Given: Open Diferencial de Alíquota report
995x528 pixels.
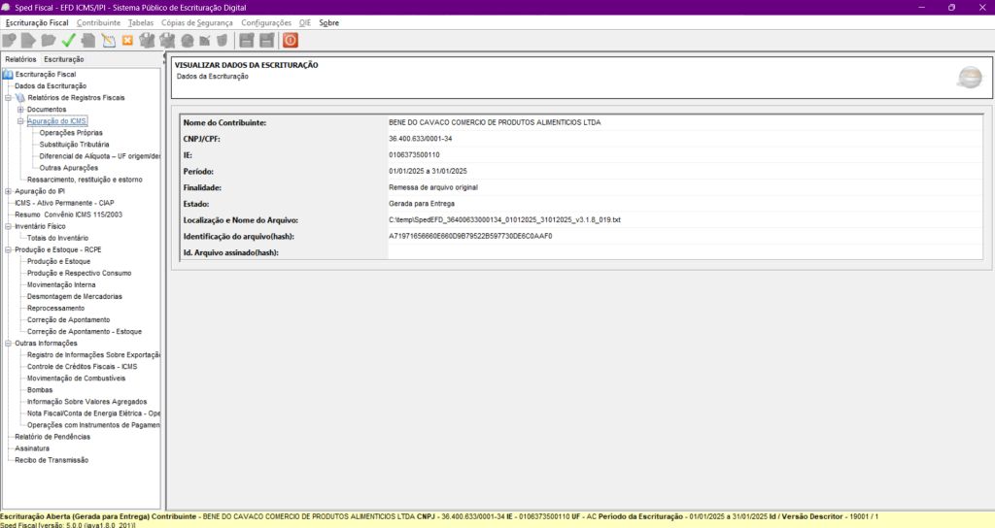Looking at the screenshot, I should click(100, 156).
